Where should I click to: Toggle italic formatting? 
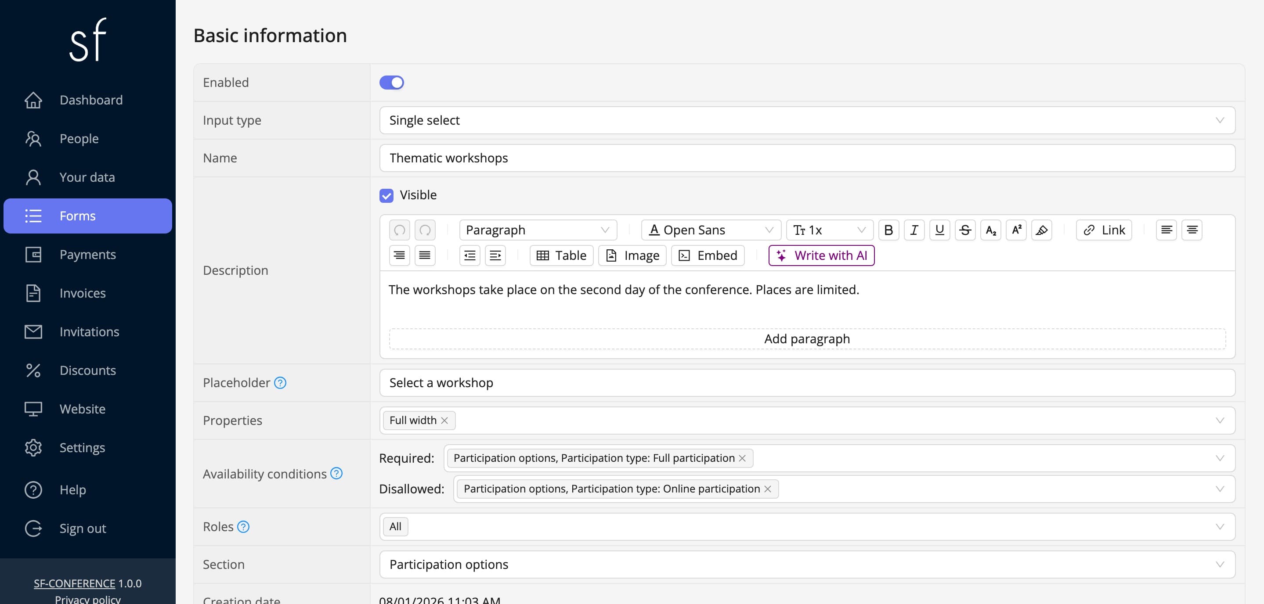914,230
